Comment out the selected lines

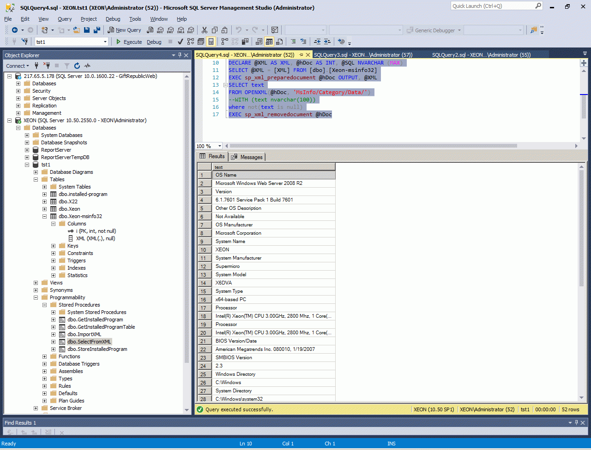click(x=293, y=41)
